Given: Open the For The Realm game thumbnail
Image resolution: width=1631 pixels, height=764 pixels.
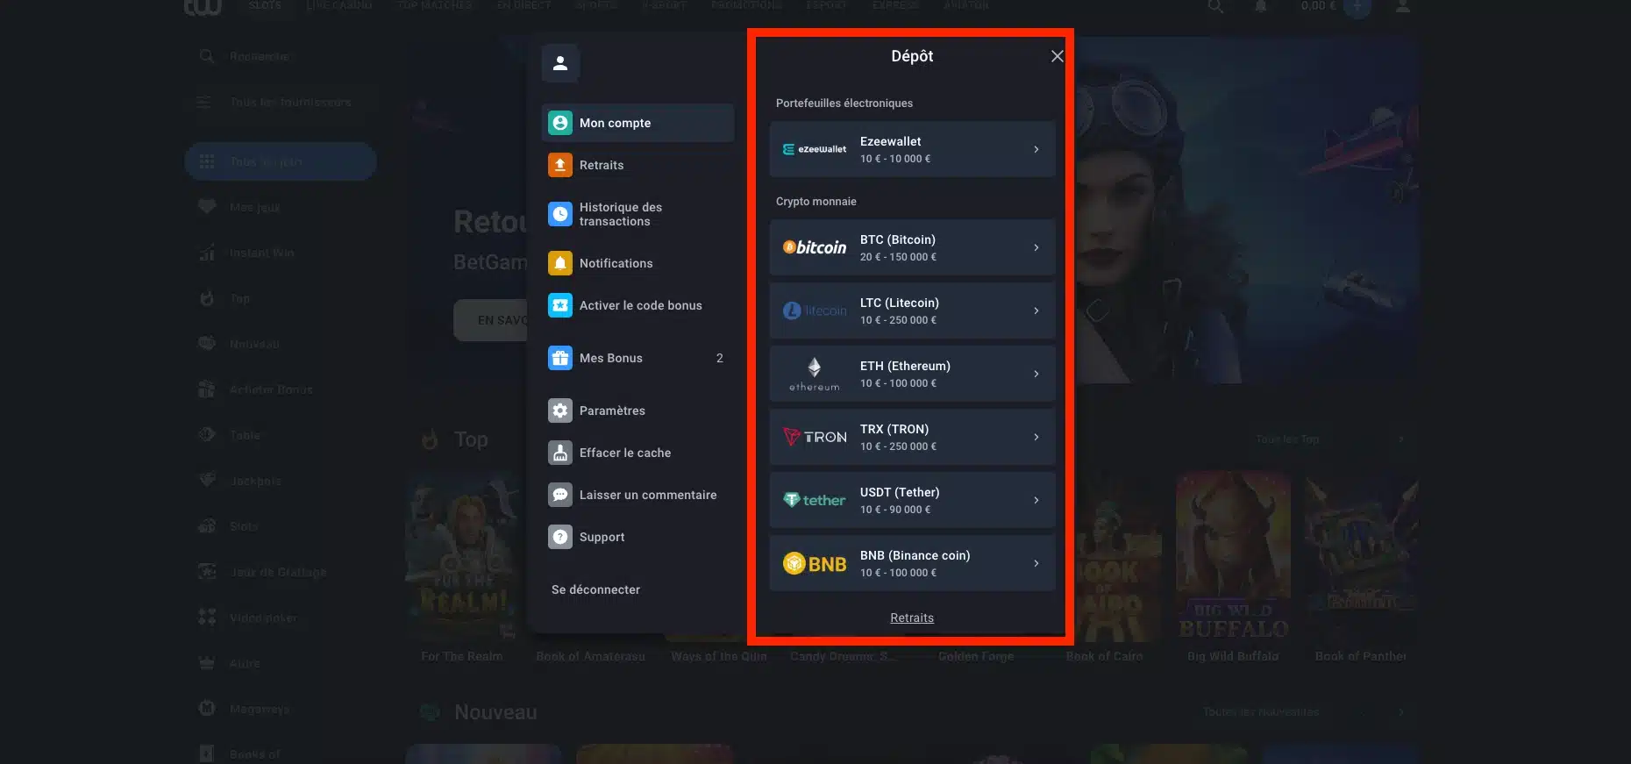Looking at the screenshot, I should click(x=462, y=556).
